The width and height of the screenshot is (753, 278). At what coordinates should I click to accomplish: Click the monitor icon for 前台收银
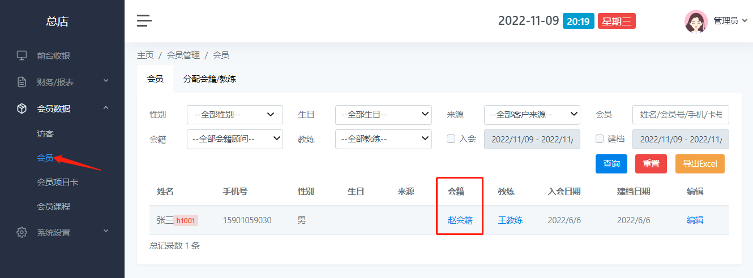pyautogui.click(x=22, y=55)
